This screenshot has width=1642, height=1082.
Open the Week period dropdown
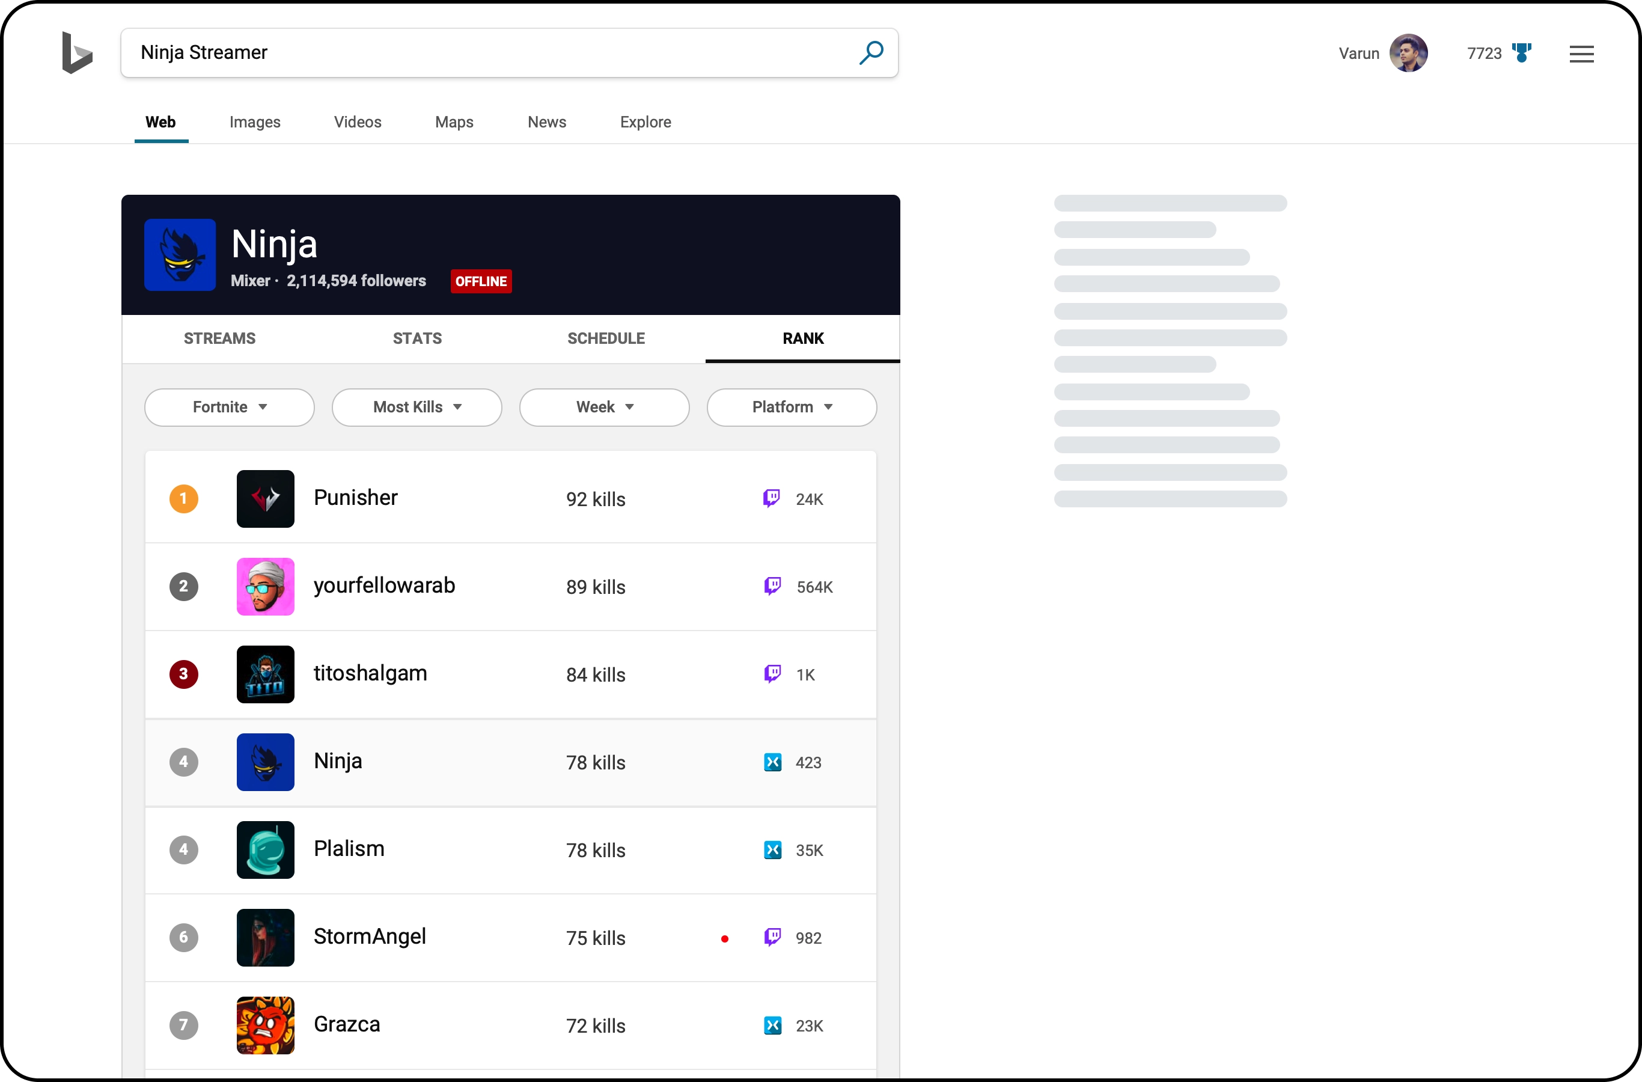pos(605,407)
